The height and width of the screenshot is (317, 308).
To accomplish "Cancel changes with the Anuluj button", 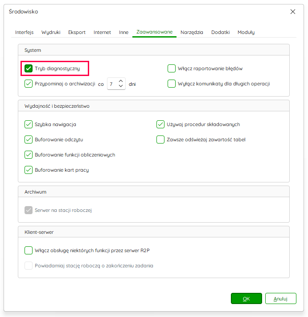I will click(x=280, y=298).
